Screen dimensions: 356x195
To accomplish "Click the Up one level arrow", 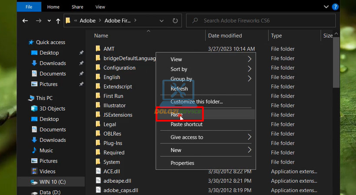I will click(58, 21).
